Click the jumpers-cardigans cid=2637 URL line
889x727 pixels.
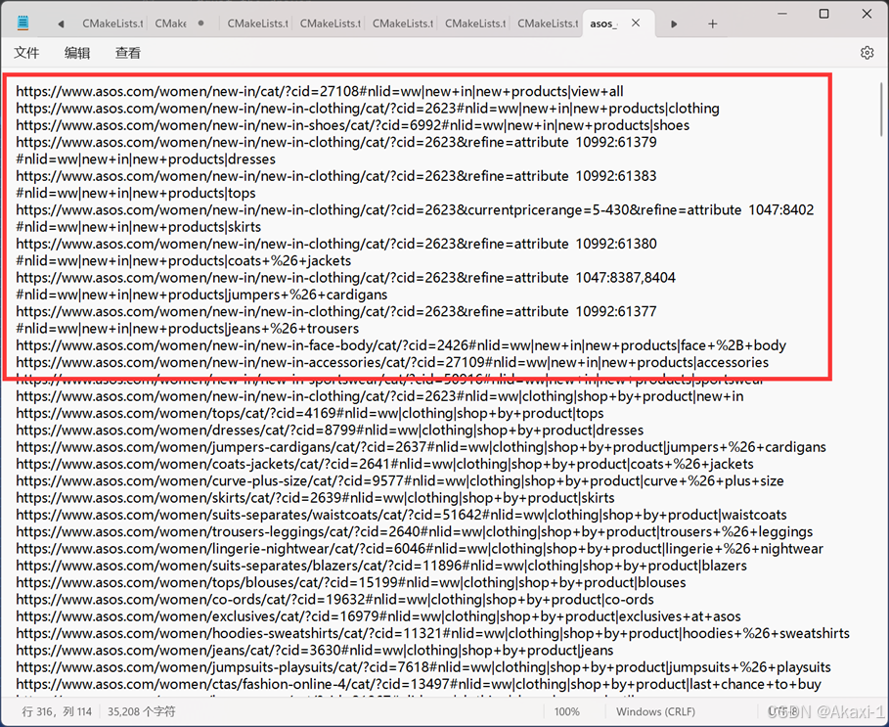[422, 447]
